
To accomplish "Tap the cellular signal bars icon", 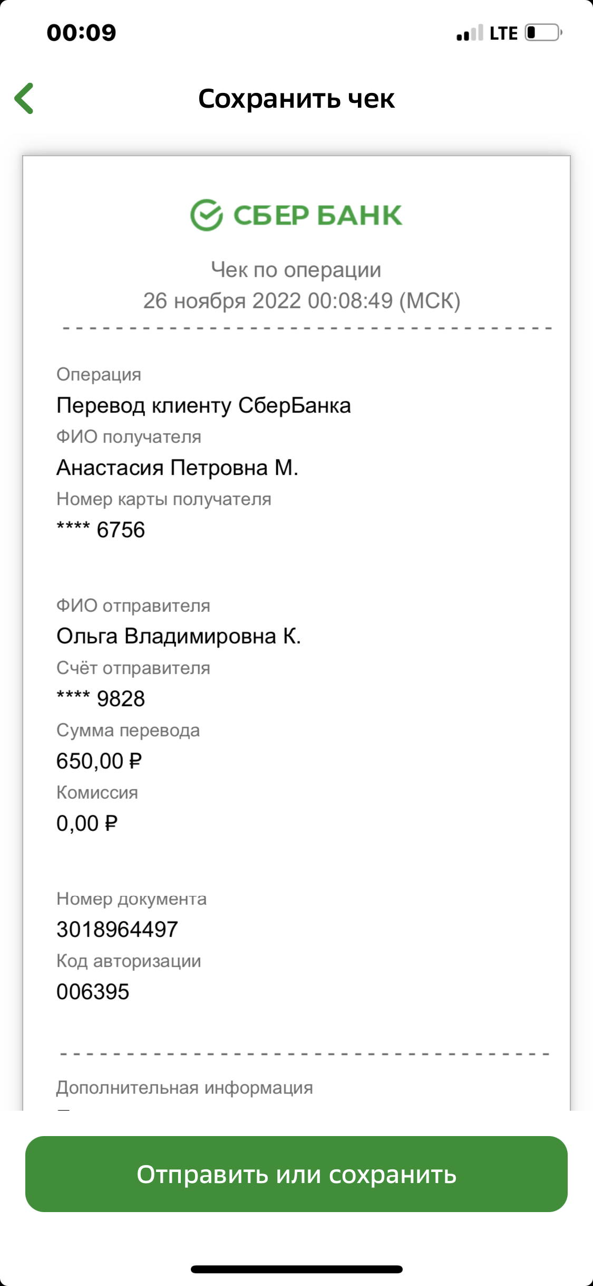I will [x=470, y=33].
